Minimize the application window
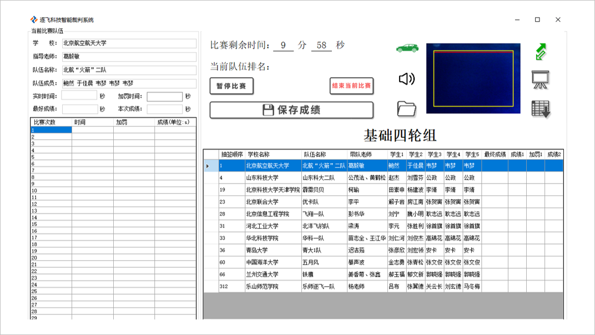Image resolution: width=595 pixels, height=335 pixels. coord(517,20)
